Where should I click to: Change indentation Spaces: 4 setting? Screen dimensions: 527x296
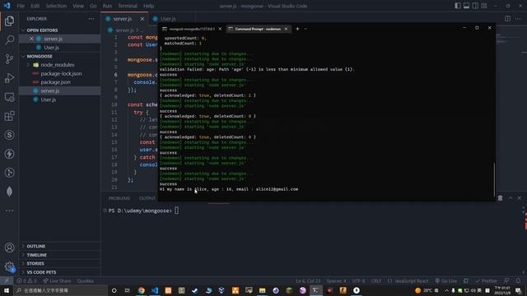[x=336, y=281]
